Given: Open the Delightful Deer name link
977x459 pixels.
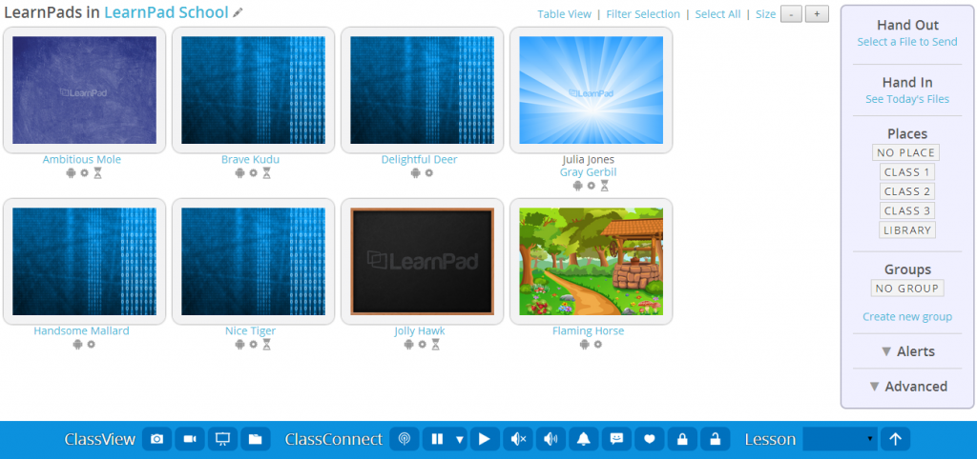Looking at the screenshot, I should click(x=420, y=160).
